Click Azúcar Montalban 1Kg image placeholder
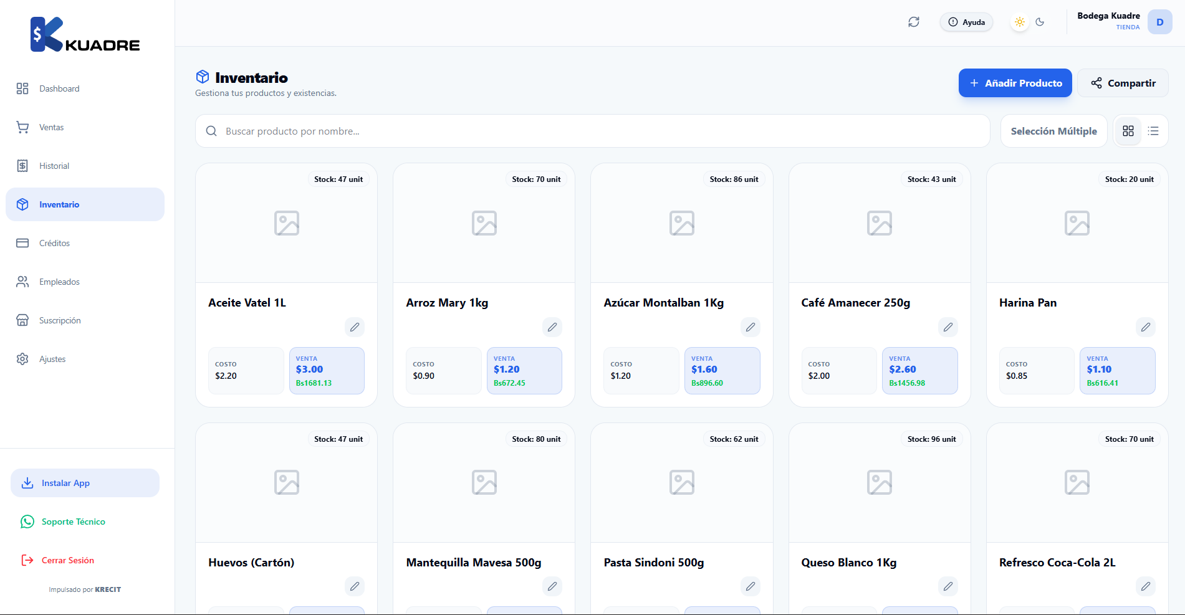 click(682, 223)
